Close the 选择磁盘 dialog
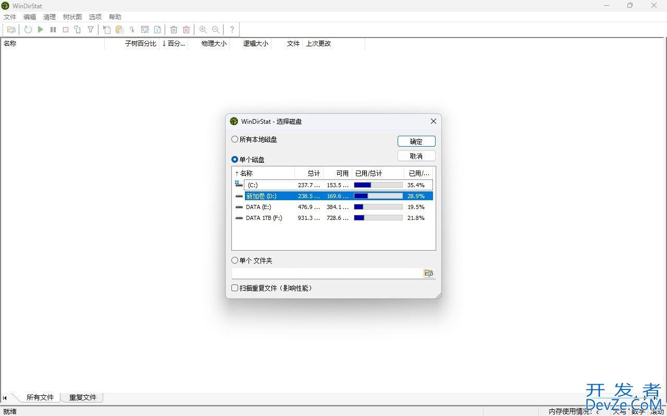667x416 pixels. pyautogui.click(x=433, y=121)
